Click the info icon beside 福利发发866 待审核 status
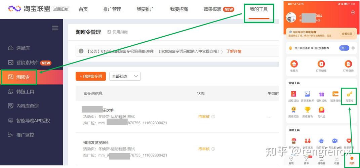This screenshot has width=360, height=168. [x=213, y=149]
